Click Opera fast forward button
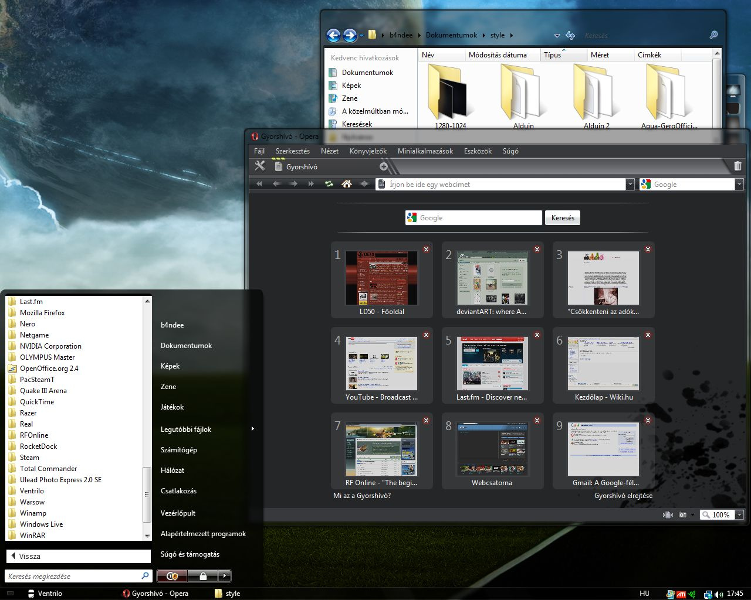The width and height of the screenshot is (751, 600). pos(312,184)
